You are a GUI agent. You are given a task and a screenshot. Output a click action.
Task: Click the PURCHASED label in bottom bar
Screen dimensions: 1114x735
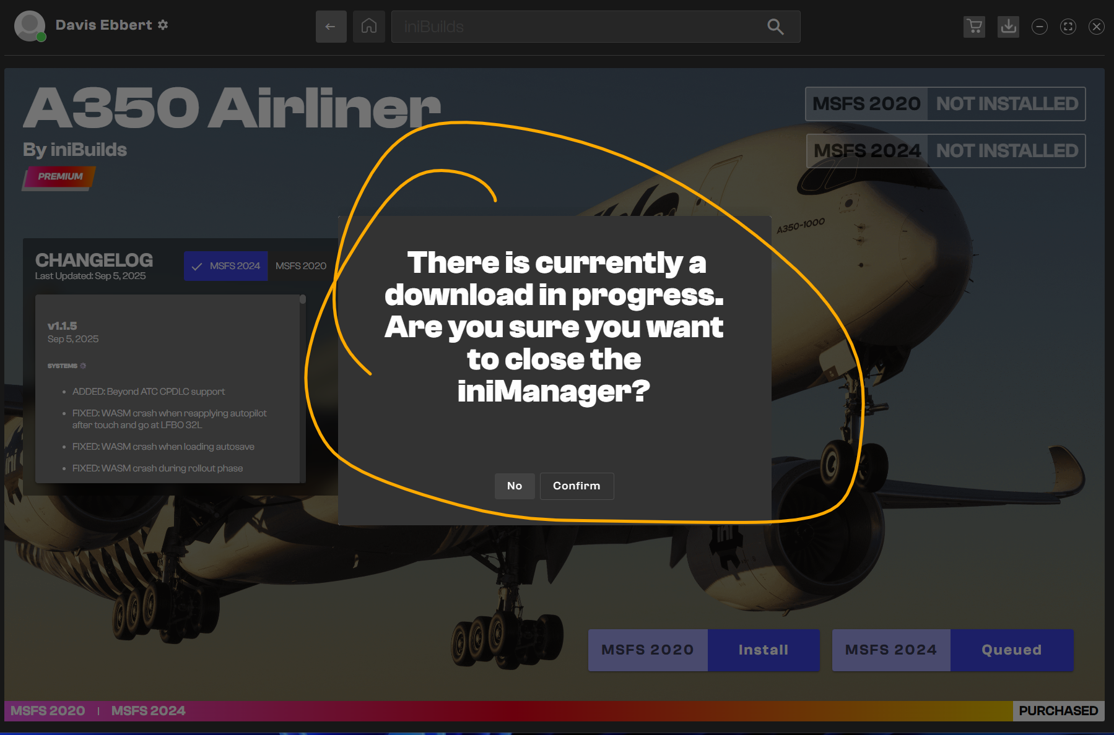click(x=1058, y=711)
